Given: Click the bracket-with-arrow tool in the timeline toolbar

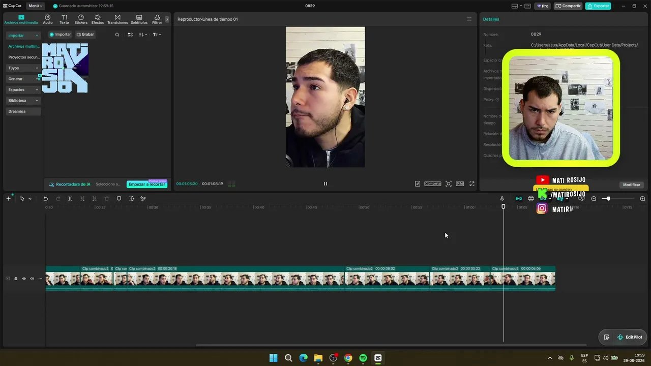Looking at the screenshot, I should click(131, 199).
